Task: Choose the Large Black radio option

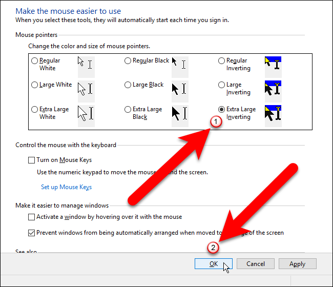Action: click(x=128, y=85)
